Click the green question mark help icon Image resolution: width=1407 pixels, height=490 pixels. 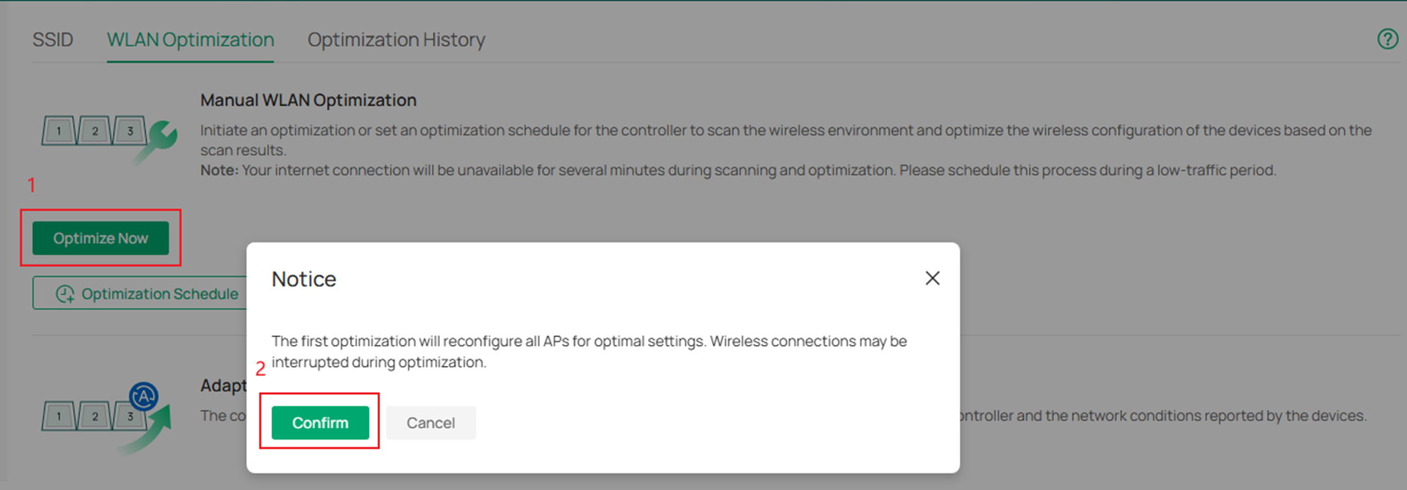(x=1387, y=39)
